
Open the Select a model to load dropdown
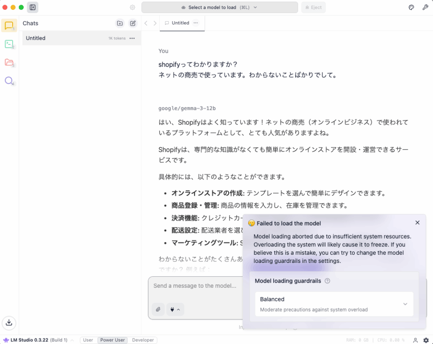click(219, 7)
